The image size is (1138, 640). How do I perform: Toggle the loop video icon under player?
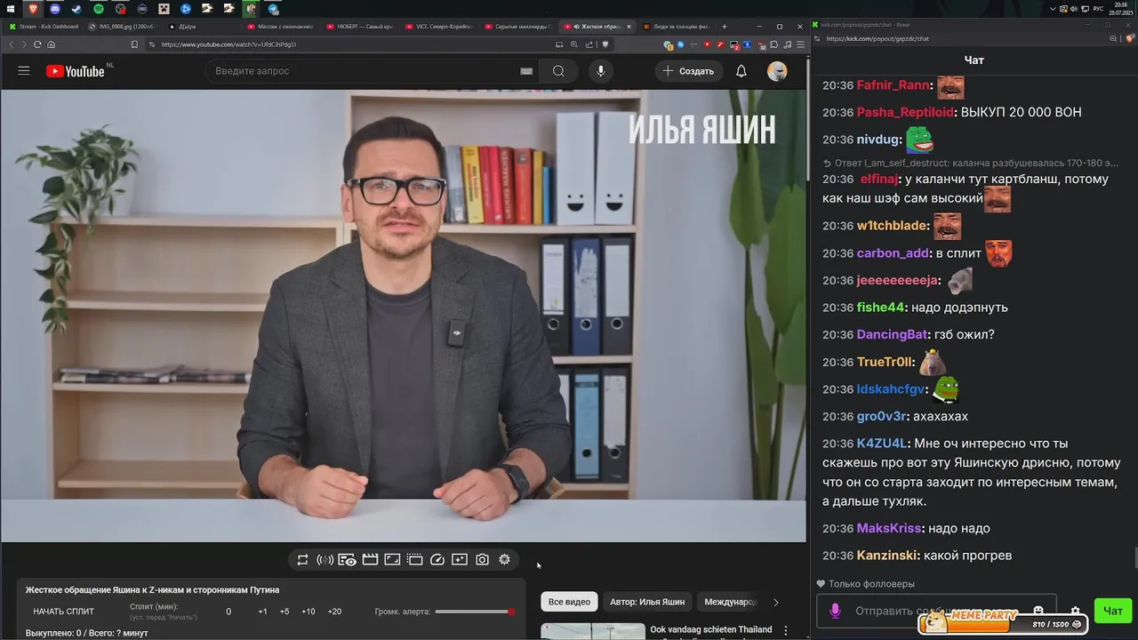[x=302, y=560]
